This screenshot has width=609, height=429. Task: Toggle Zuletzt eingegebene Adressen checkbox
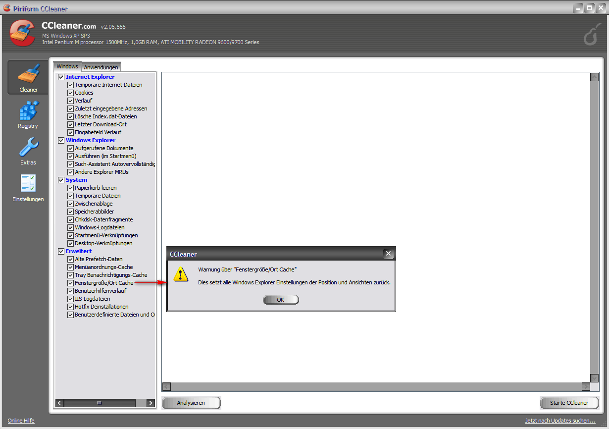tap(70, 108)
